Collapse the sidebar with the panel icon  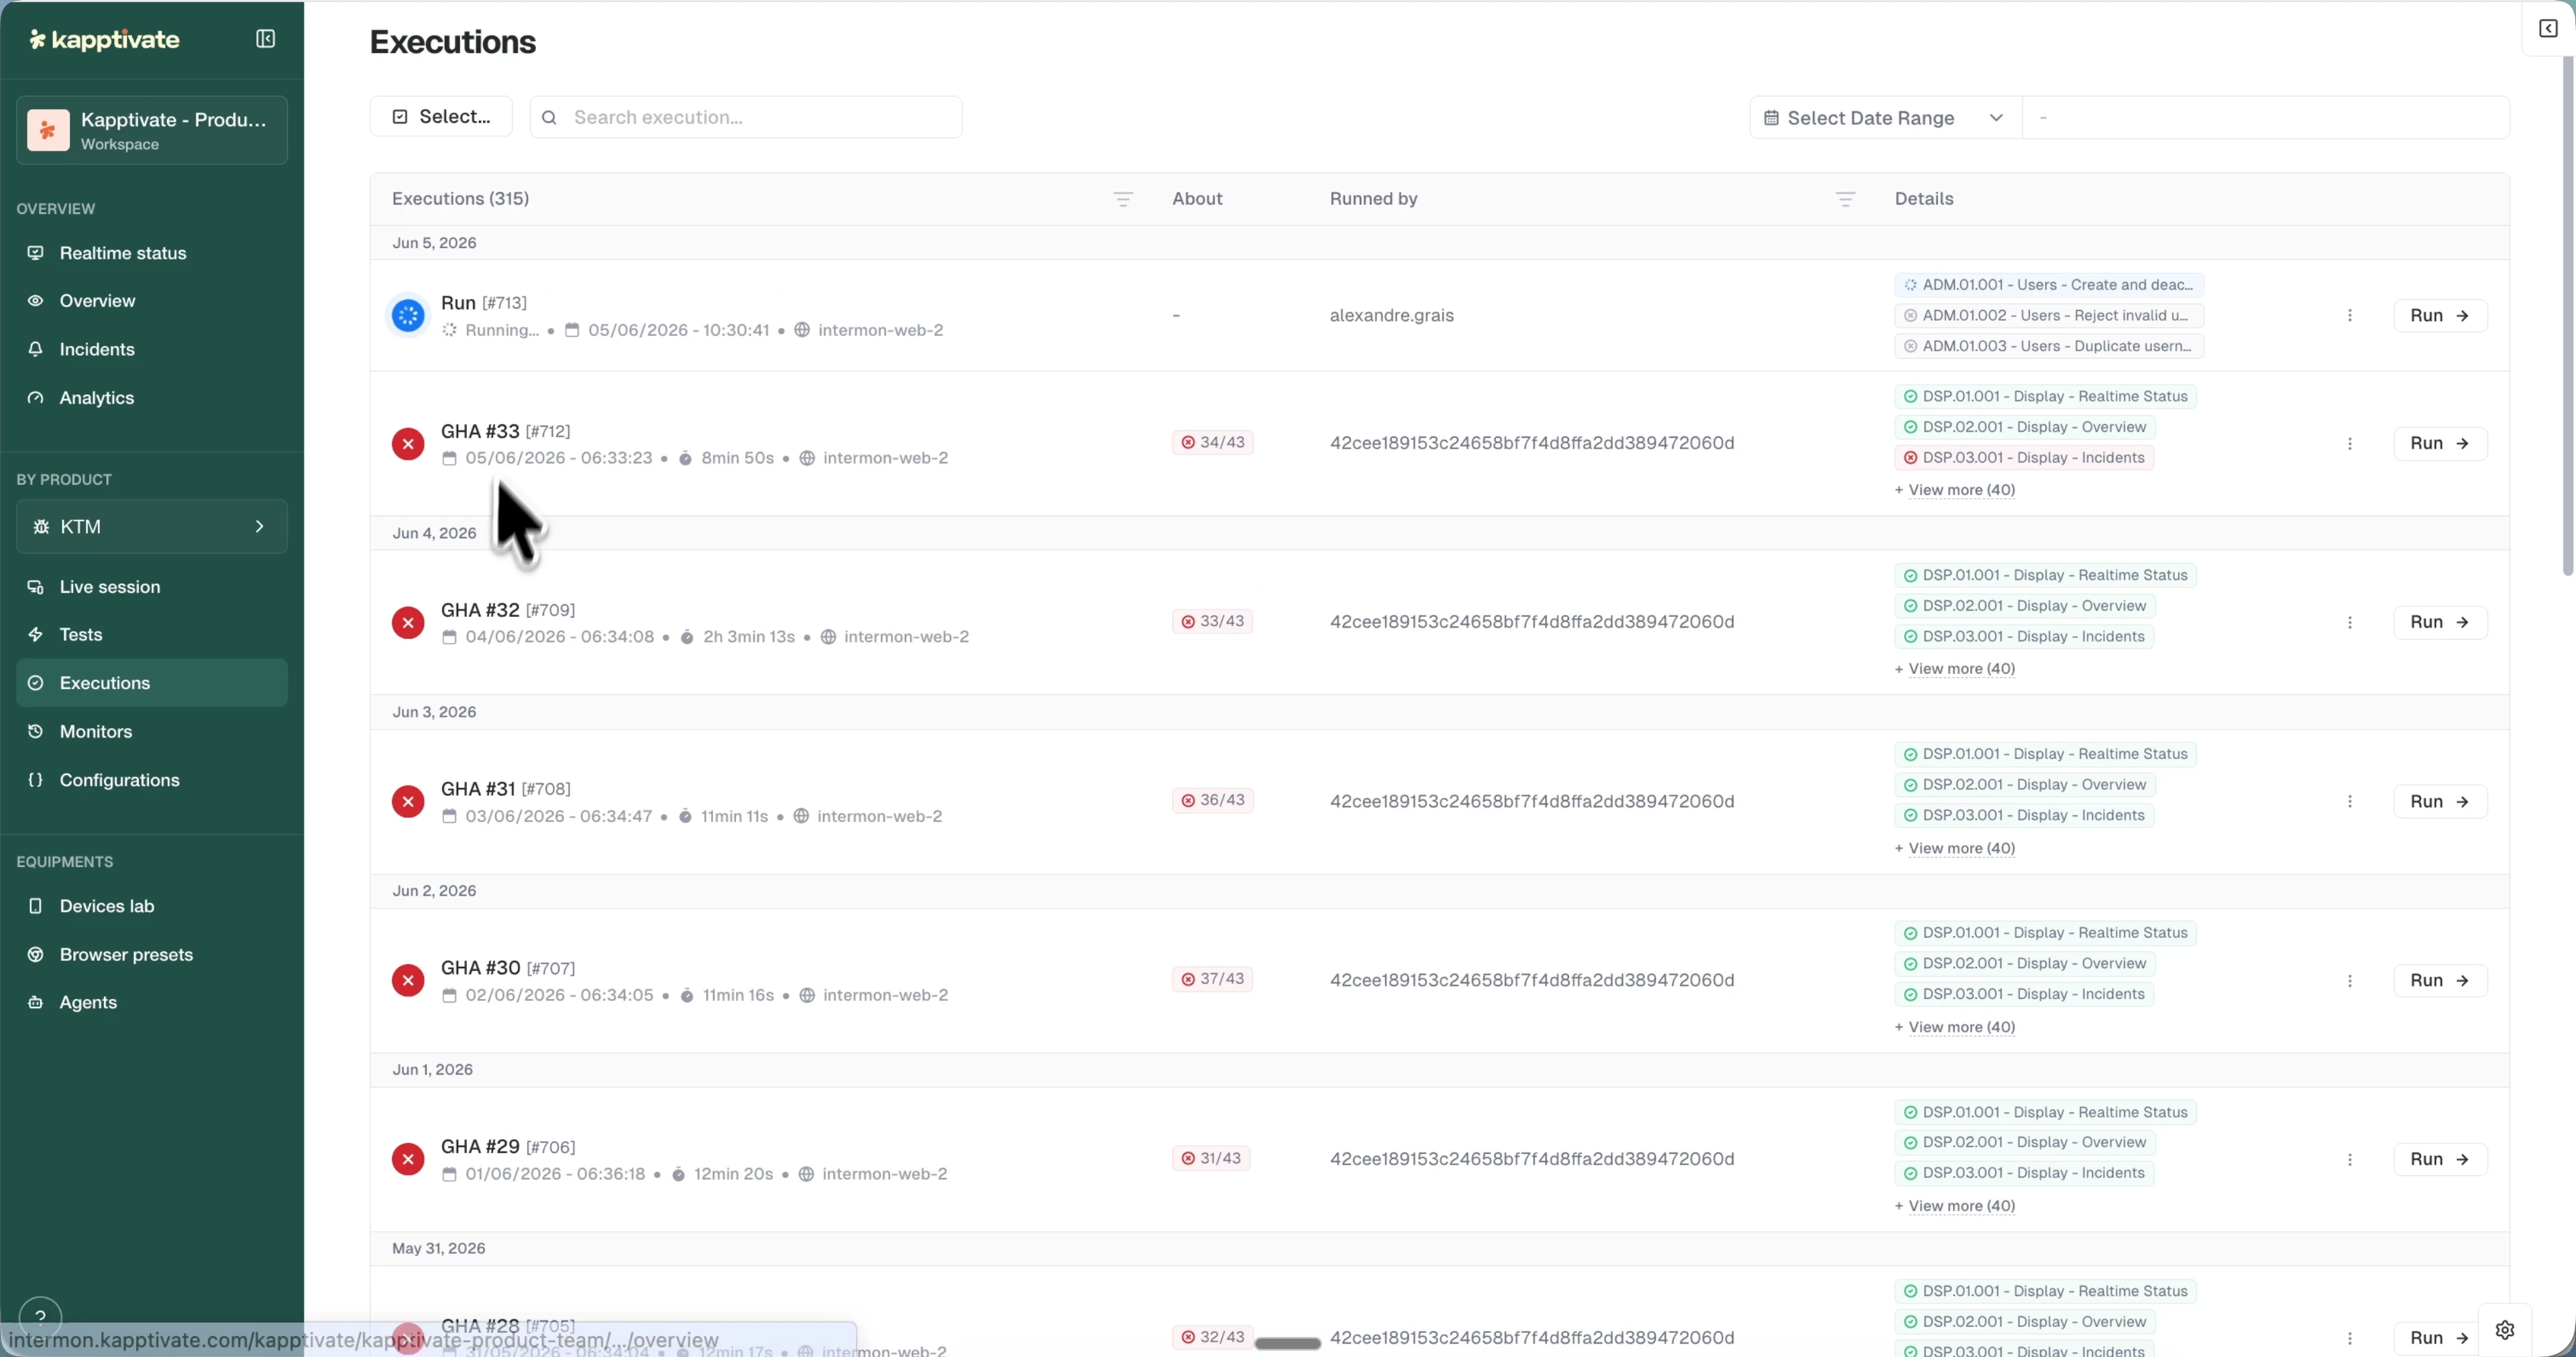(265, 39)
